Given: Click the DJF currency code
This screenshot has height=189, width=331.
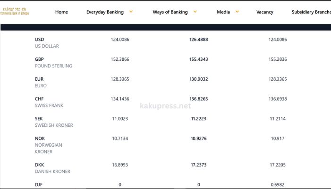Looking at the screenshot, I should [39, 185].
